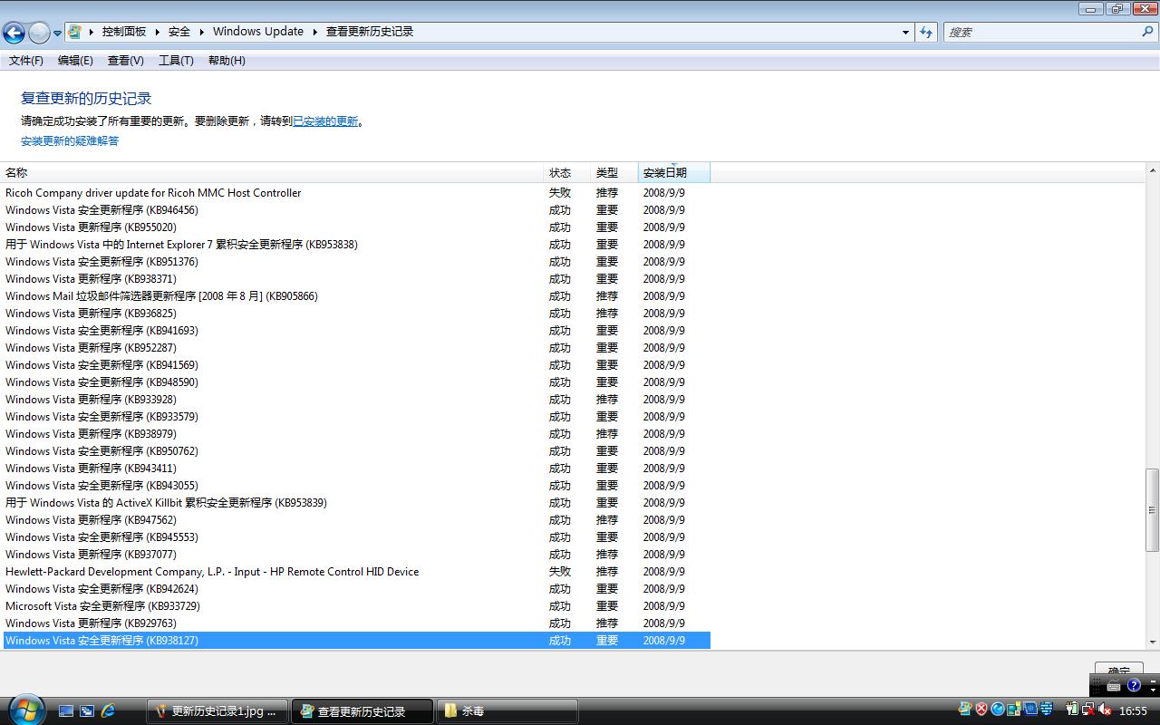This screenshot has height=725, width=1160.
Task: Open the recent pages dropdown arrow
Action: point(57,33)
